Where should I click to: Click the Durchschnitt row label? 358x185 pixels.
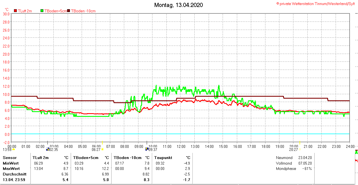15,174
